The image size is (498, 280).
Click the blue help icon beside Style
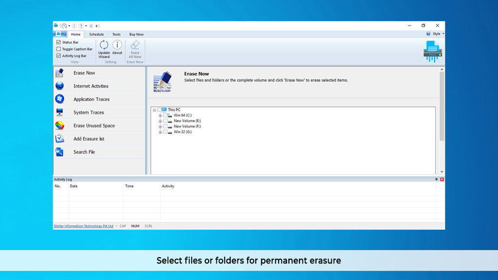[428, 34]
